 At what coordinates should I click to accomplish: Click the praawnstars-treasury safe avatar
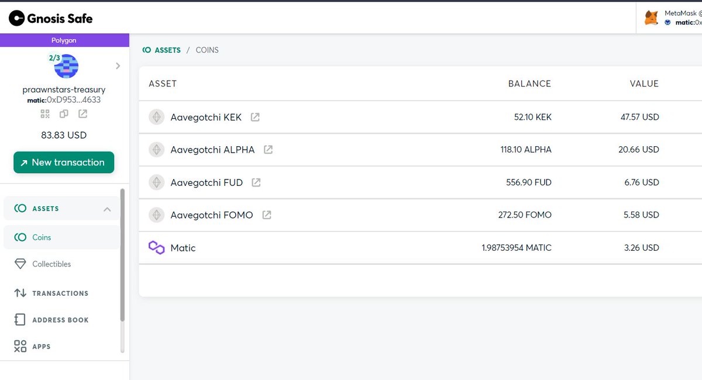66,66
